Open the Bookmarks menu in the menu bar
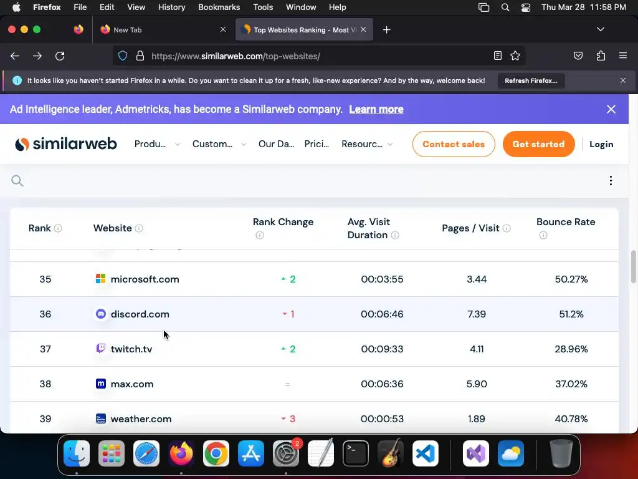This screenshot has height=479, width=638. (x=219, y=7)
